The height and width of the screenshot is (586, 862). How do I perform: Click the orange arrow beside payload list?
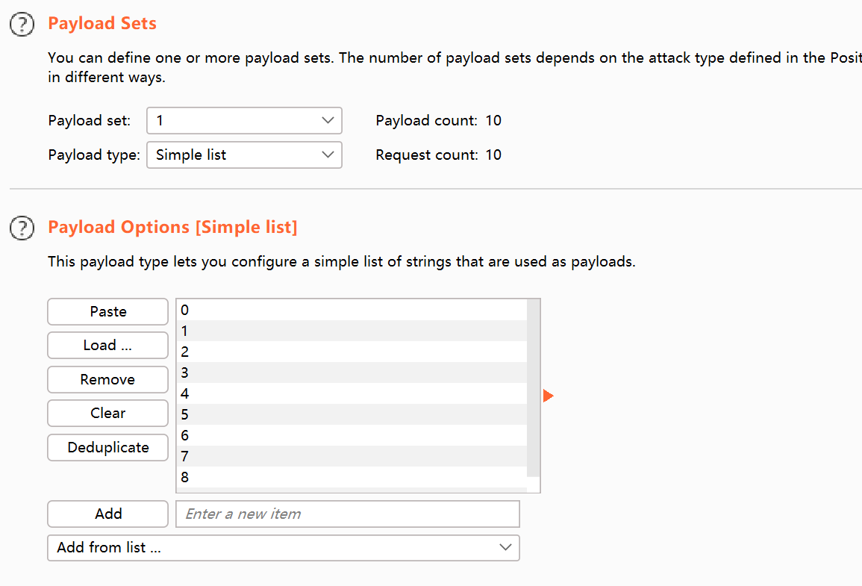click(549, 396)
